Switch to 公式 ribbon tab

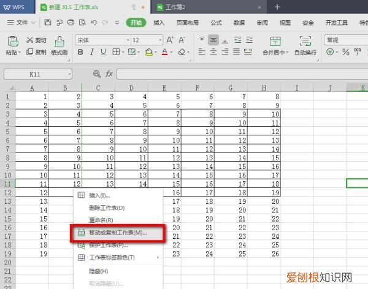pyautogui.click(x=216, y=23)
